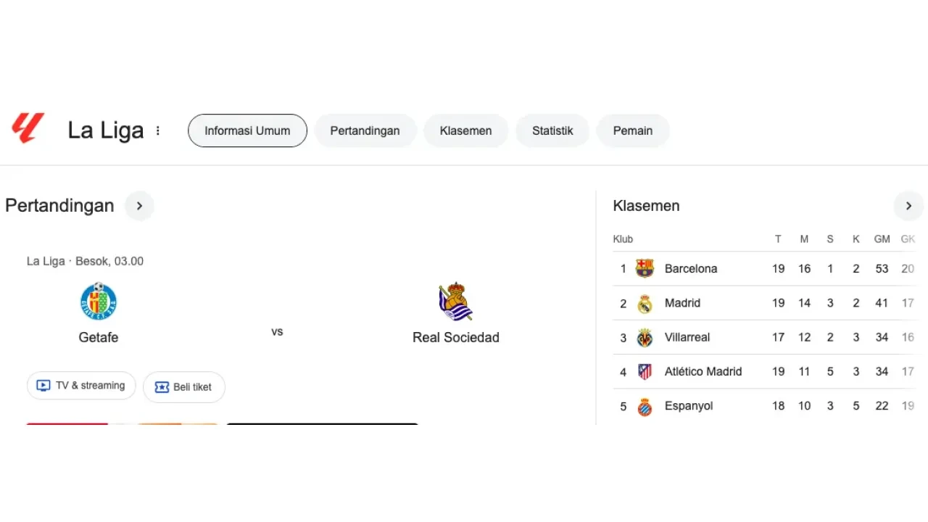Expand Klasemen section with arrow
Screen dimensions: 928x522
908,206
